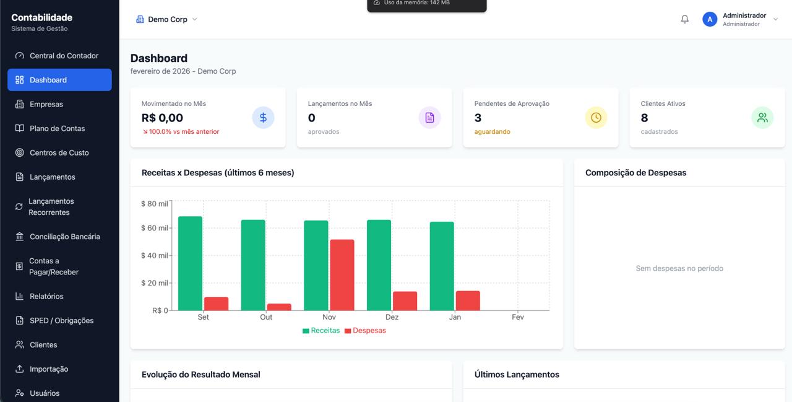Click the purple document icon in Lançamentos card

[429, 118]
